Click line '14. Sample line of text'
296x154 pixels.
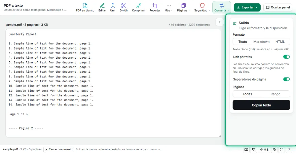pos(51,104)
